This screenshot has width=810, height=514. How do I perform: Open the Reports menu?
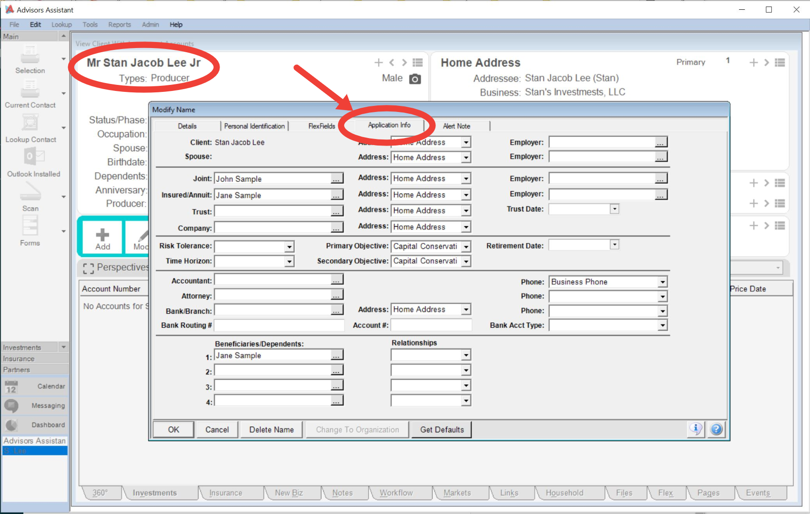point(120,25)
